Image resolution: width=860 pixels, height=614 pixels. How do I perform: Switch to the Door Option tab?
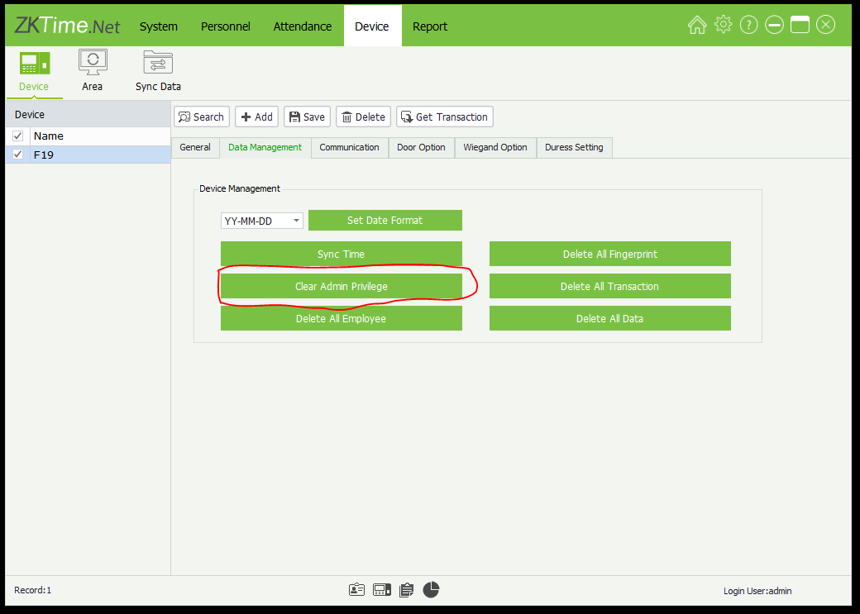(x=421, y=147)
